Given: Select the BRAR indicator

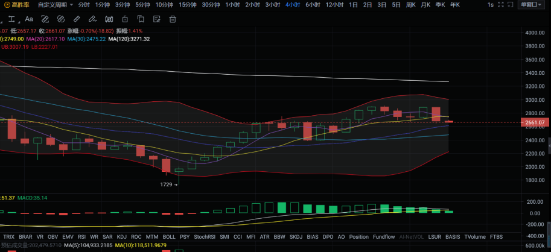Looking at the screenshot, I should pos(26,237).
